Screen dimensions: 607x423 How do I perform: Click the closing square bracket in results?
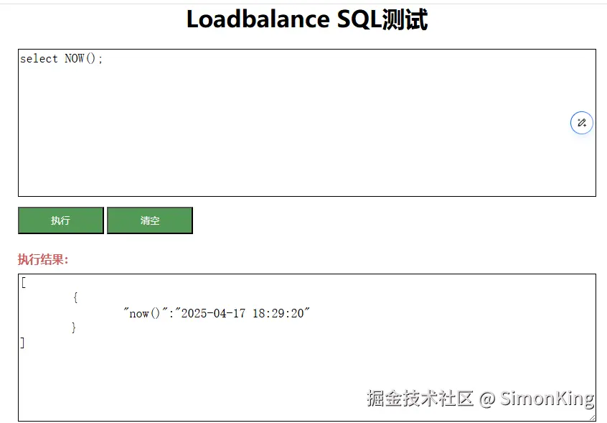pyautogui.click(x=23, y=343)
